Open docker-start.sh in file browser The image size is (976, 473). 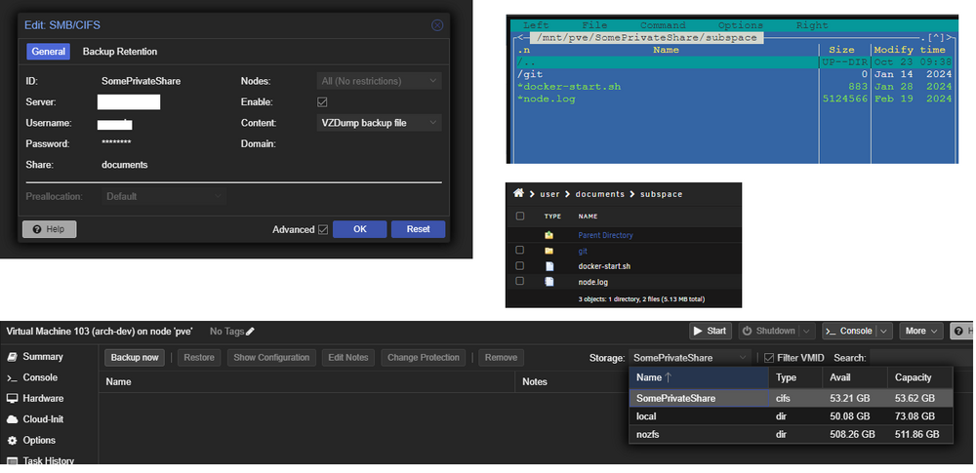604,266
